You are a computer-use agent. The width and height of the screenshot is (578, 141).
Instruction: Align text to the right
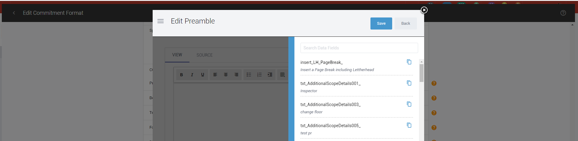[x=236, y=75]
